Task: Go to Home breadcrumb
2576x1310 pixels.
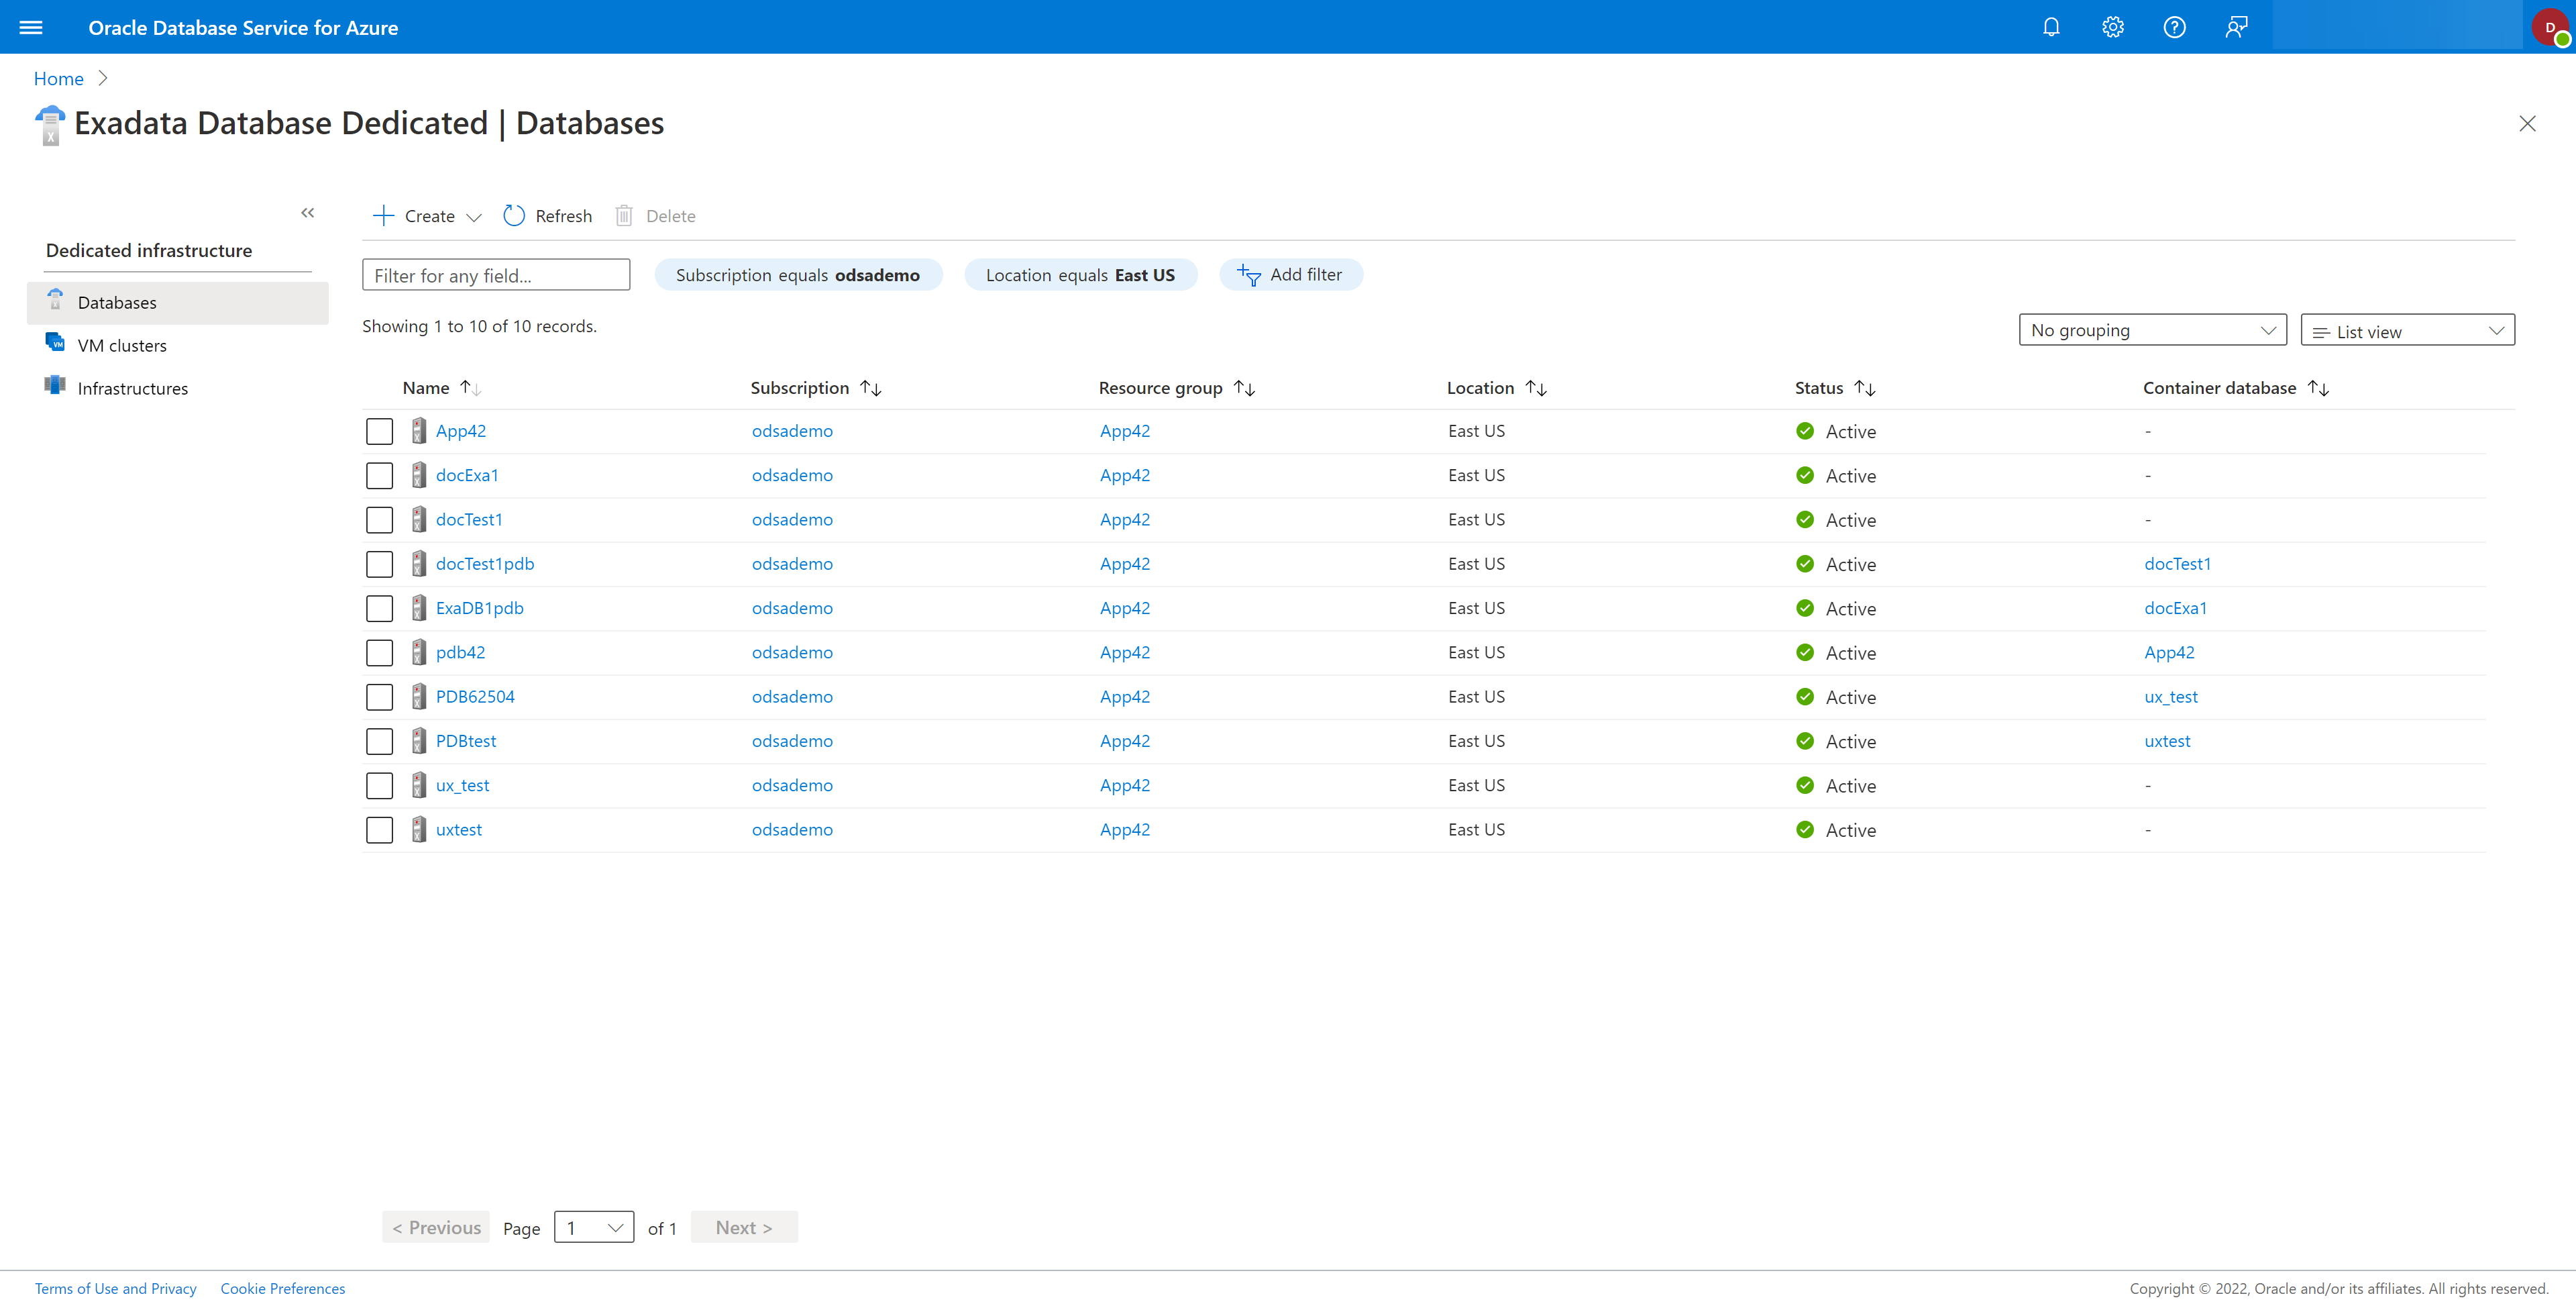Action: [x=59, y=78]
